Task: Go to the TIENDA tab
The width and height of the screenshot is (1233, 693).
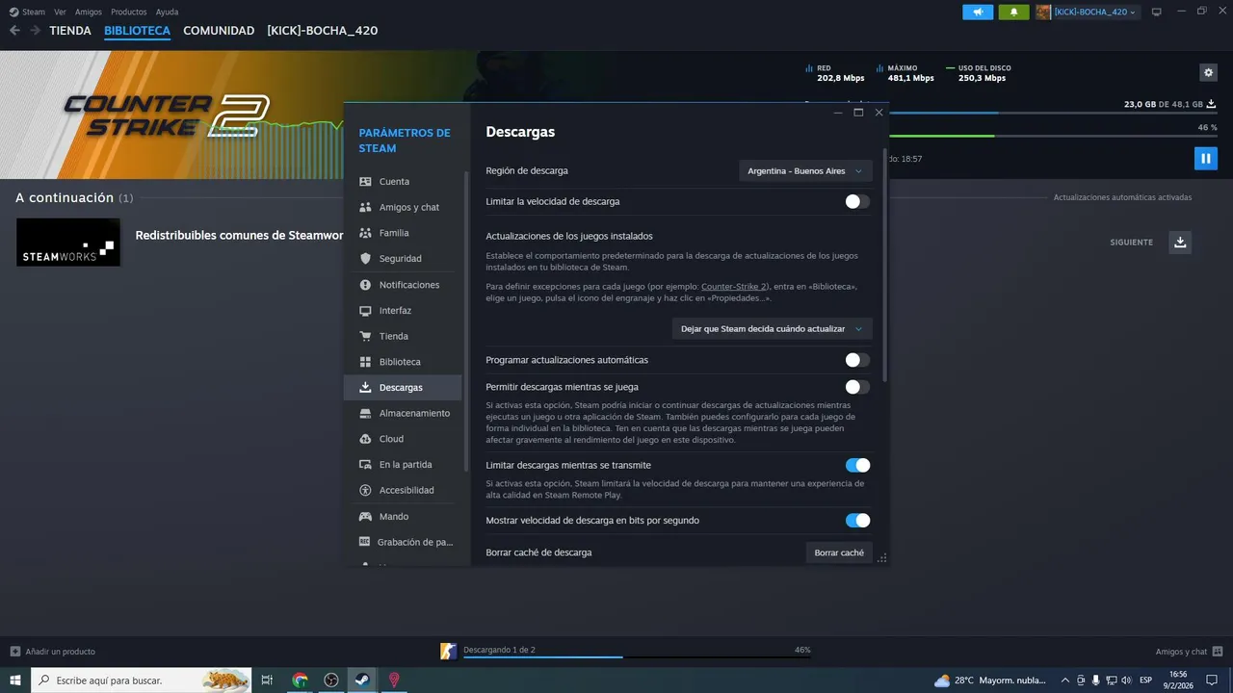Action: (70, 31)
